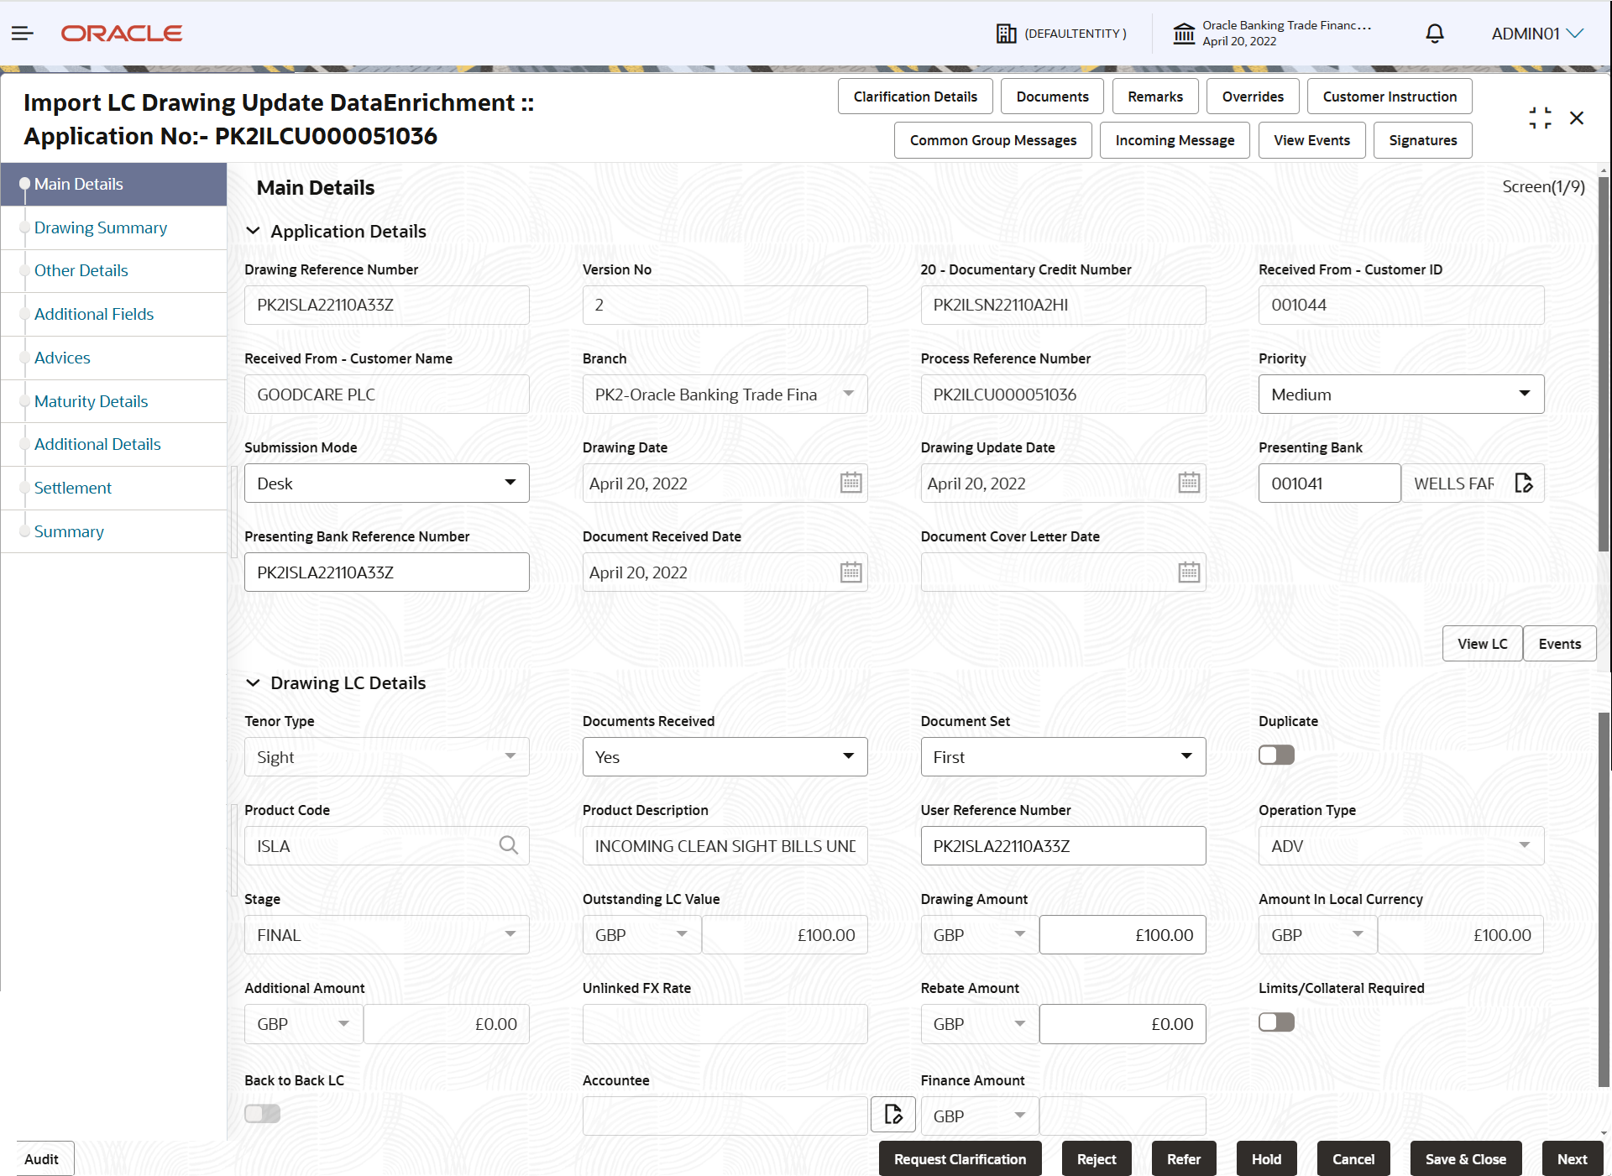Clear the Unlinked FX Rate field

tap(724, 1023)
